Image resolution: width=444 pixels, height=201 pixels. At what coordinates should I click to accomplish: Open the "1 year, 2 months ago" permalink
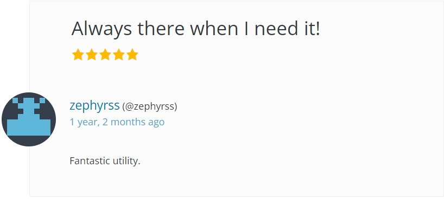tap(117, 122)
